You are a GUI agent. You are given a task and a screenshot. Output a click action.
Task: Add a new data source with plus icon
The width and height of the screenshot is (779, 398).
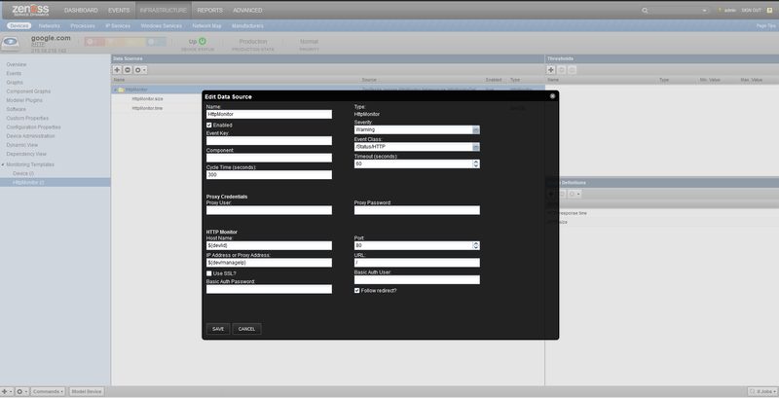click(x=117, y=70)
